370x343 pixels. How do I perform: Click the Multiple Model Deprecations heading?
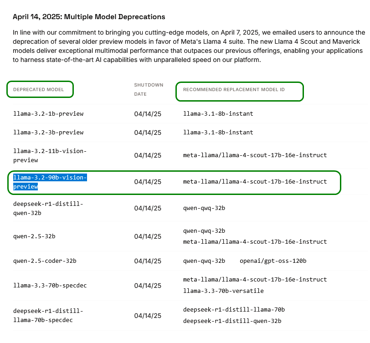click(89, 17)
